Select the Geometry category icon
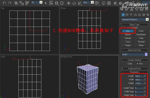Screen dimensions: 150x98 pos(123,15)
